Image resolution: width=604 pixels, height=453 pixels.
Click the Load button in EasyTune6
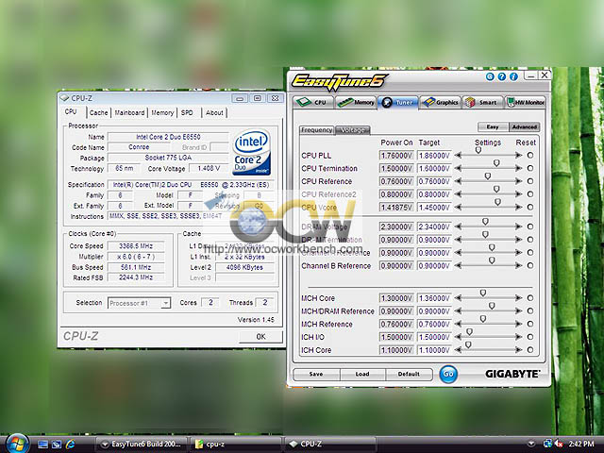point(362,374)
